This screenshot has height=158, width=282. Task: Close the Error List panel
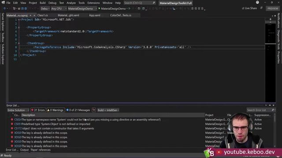(273, 105)
